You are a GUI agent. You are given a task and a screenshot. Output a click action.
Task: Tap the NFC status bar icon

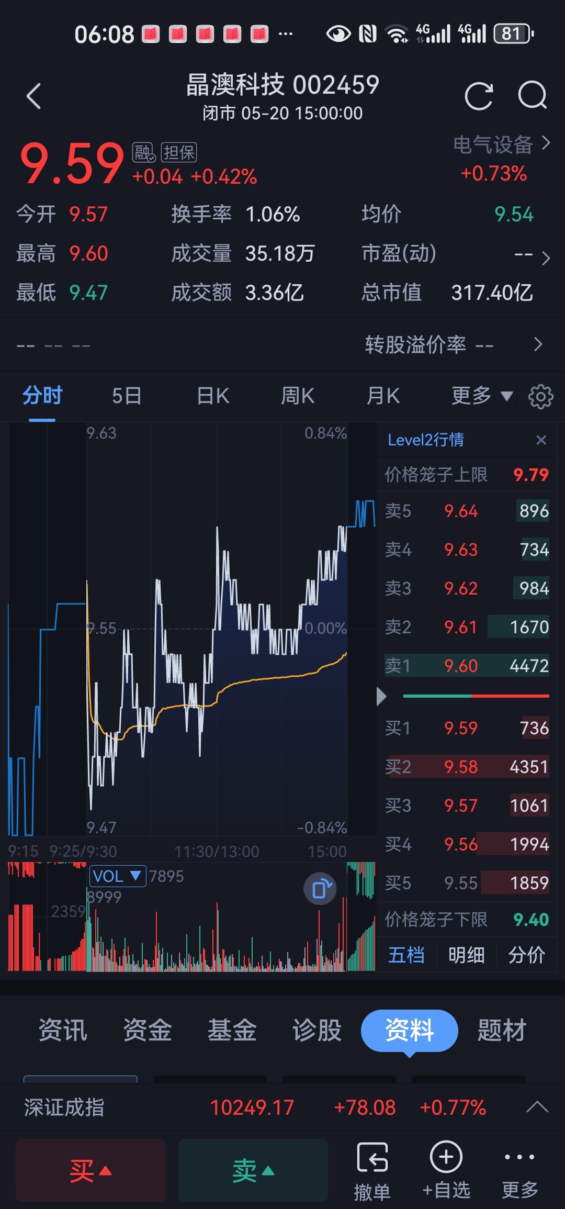[368, 34]
